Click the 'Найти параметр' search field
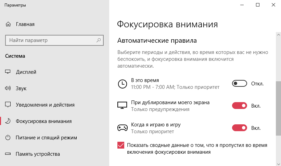This screenshot has height=166, width=281. pos(54,40)
